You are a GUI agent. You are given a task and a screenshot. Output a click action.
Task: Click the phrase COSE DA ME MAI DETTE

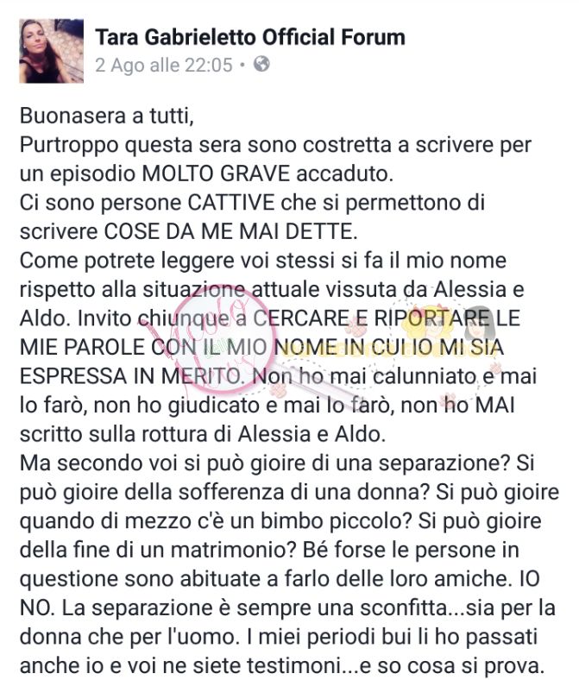click(230, 231)
